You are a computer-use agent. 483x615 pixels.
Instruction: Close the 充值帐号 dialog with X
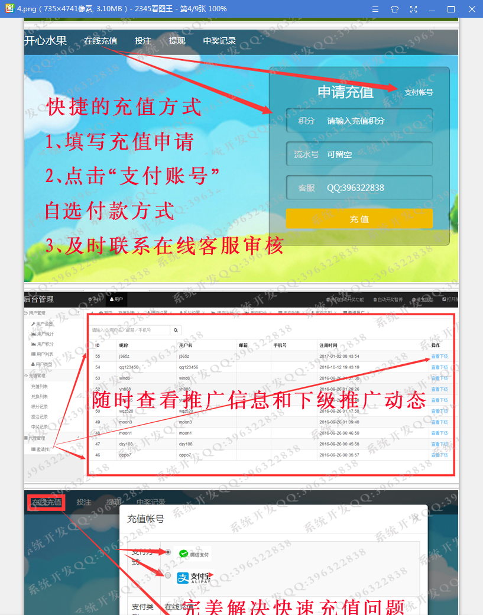pos(416,518)
